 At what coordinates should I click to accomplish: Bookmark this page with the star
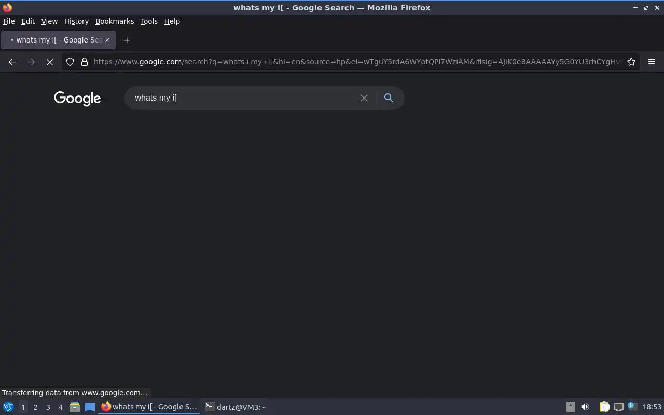click(x=631, y=62)
